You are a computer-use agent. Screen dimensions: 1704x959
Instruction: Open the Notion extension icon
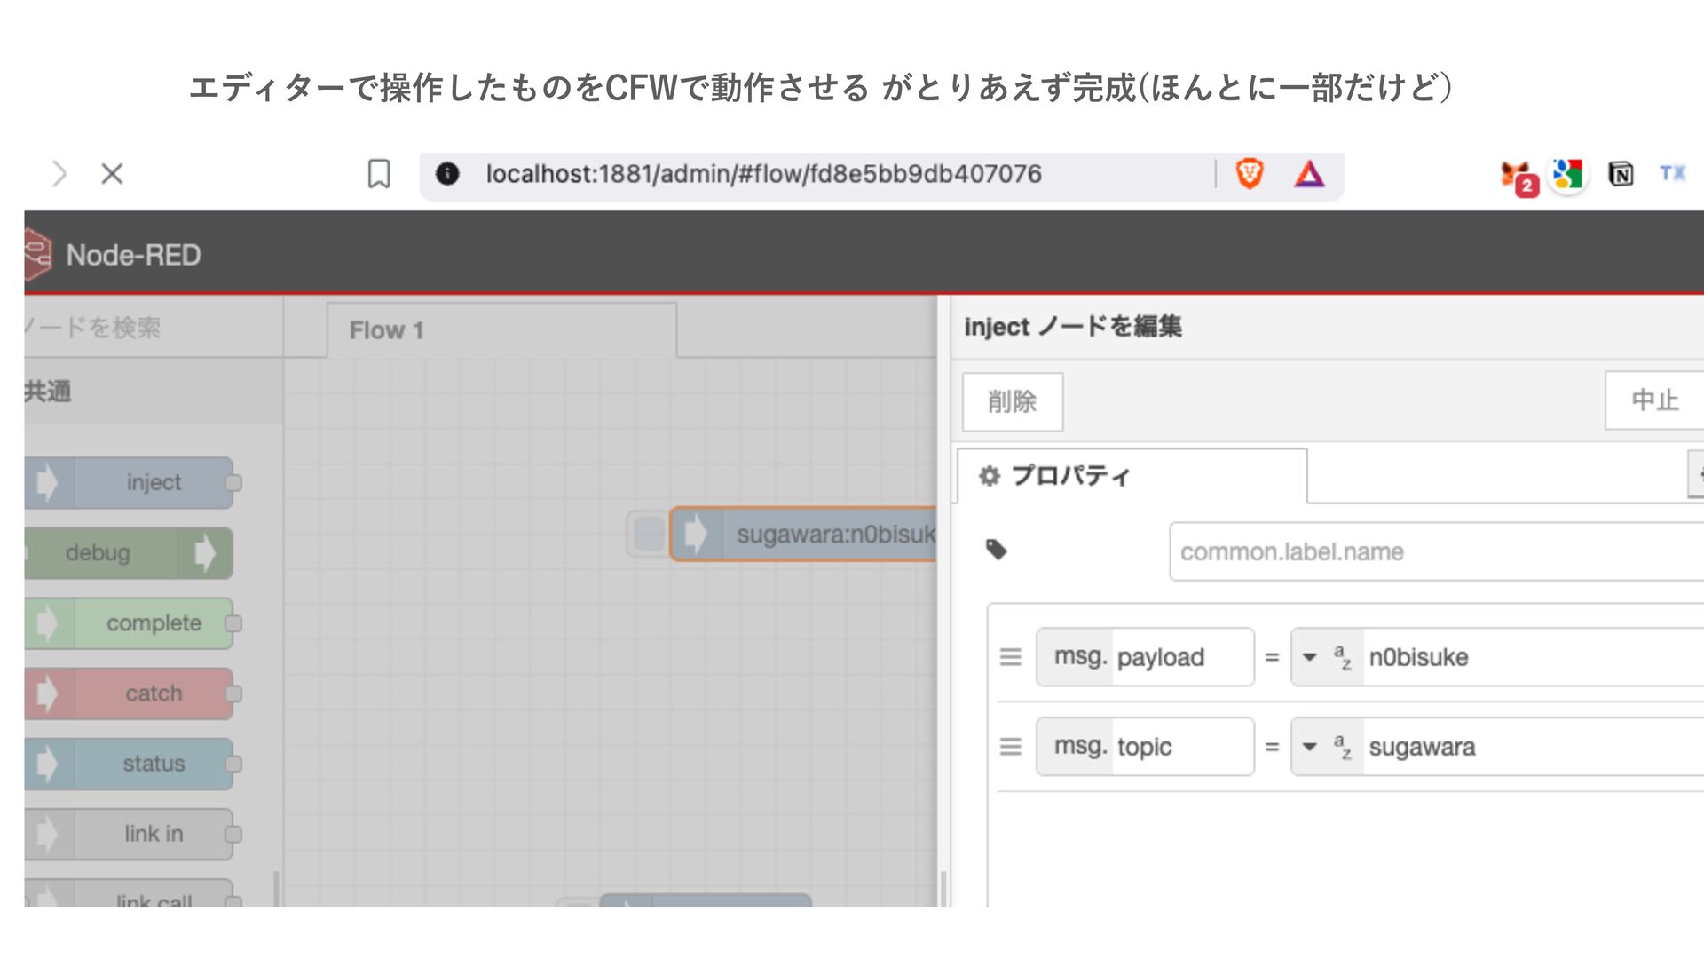1621,174
